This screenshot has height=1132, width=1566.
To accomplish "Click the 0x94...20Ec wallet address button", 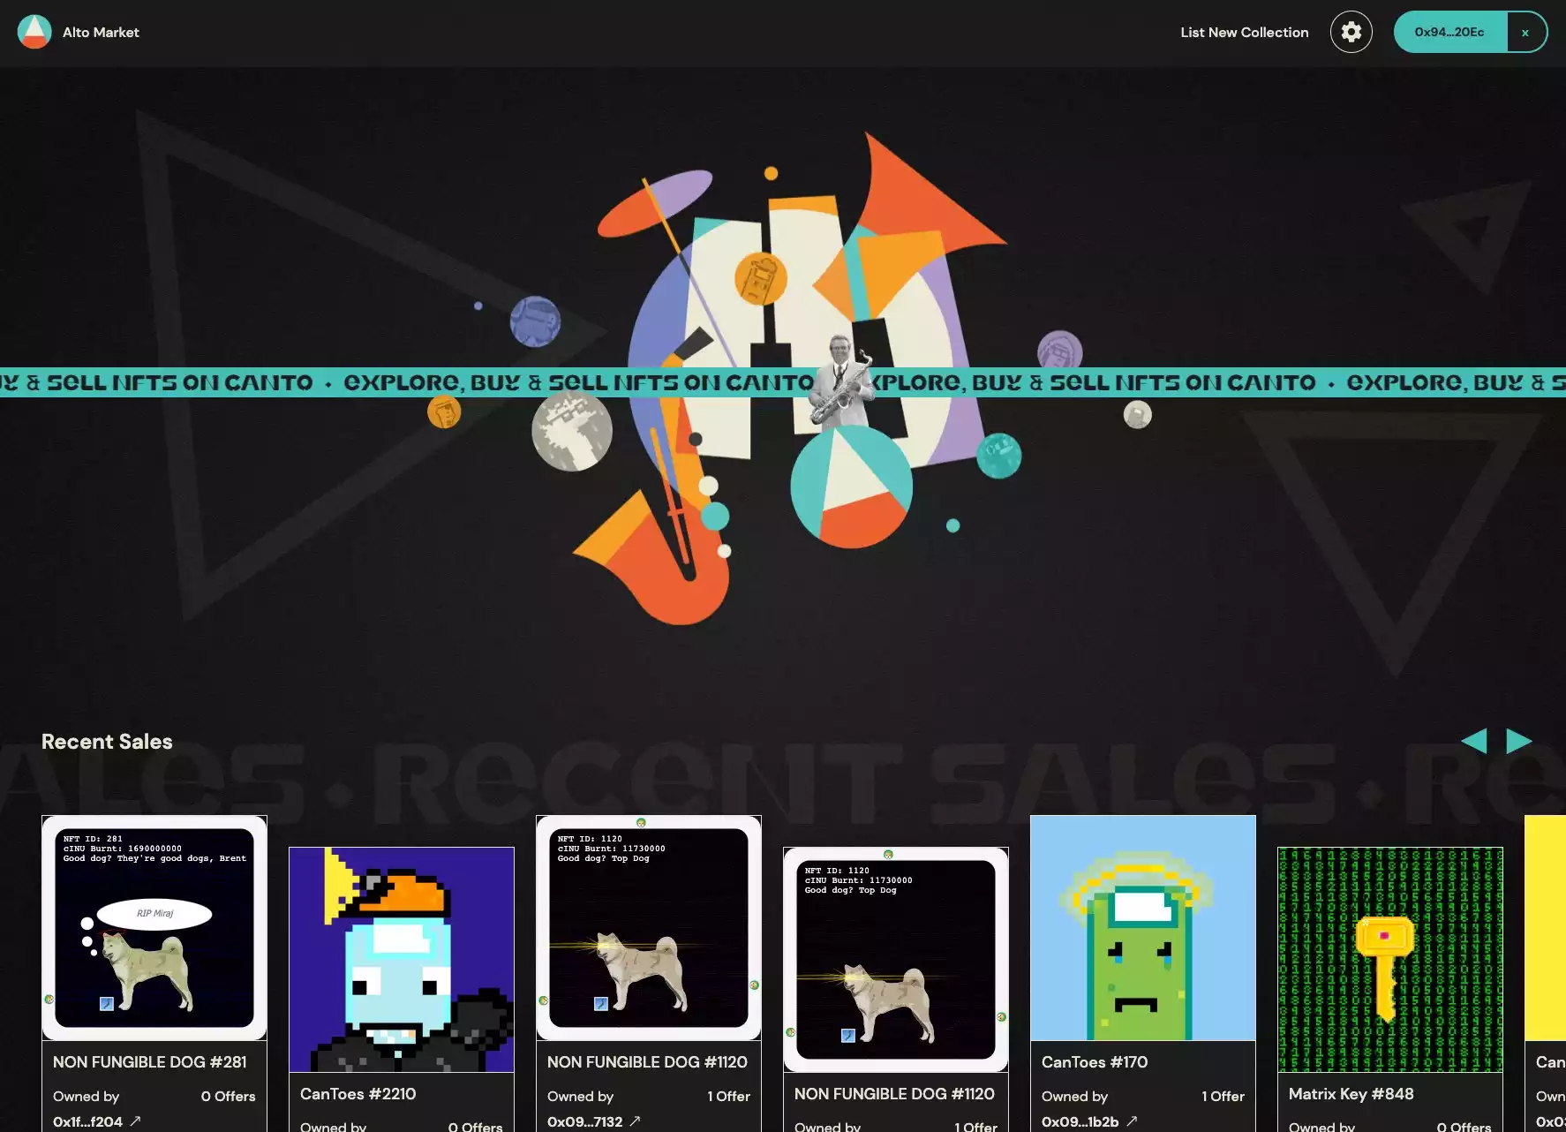I will click(1449, 32).
